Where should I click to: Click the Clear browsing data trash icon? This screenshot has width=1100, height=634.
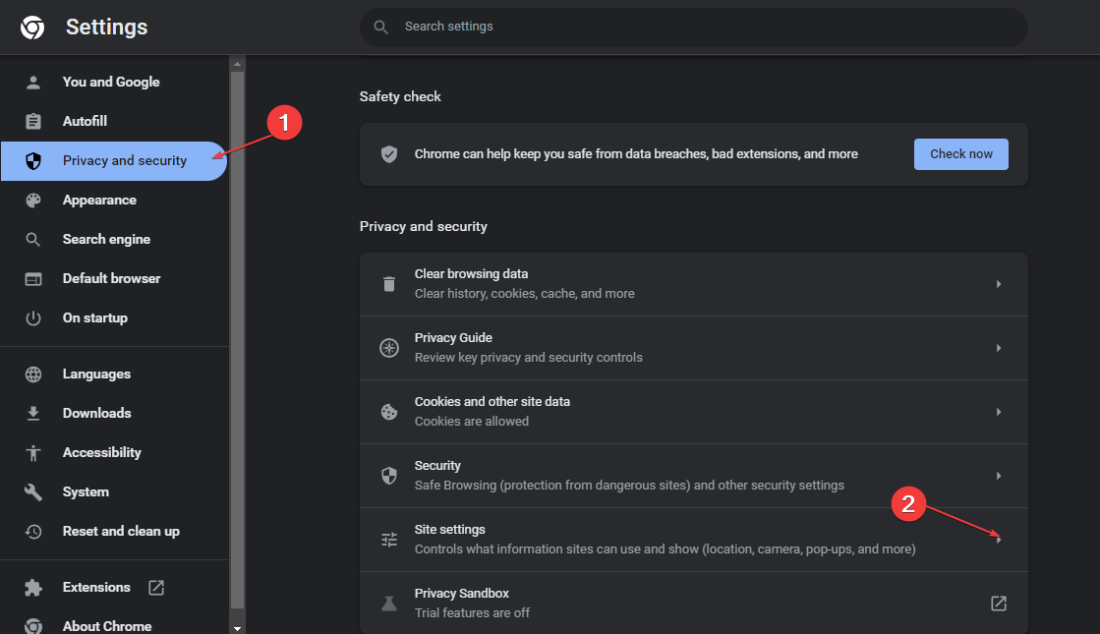[389, 284]
